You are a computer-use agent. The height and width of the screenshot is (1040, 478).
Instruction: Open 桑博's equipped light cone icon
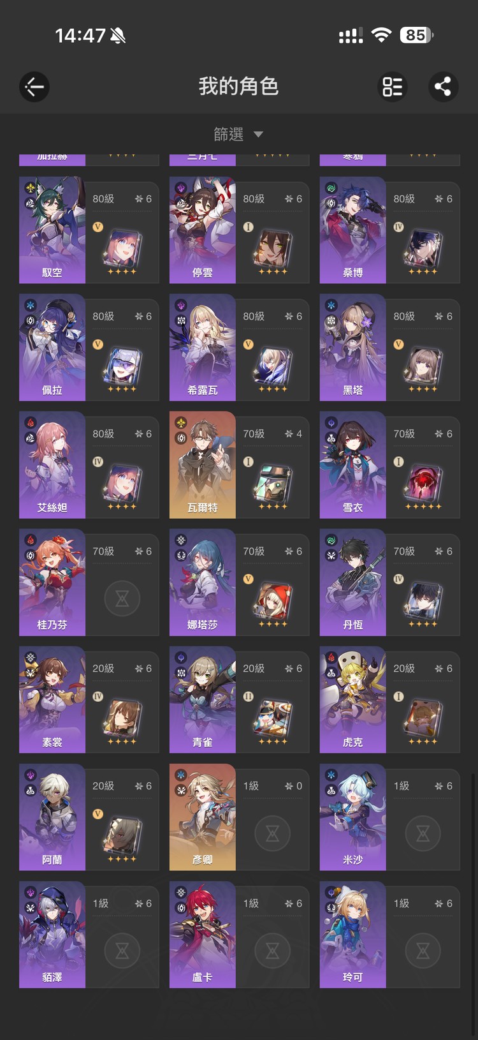click(x=423, y=248)
